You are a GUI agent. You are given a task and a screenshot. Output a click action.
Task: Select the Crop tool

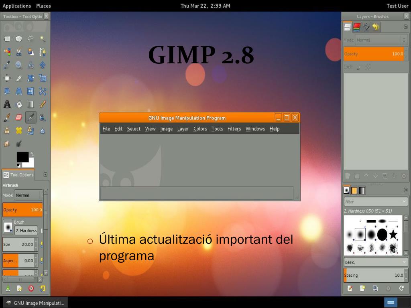pyautogui.click(x=18, y=78)
